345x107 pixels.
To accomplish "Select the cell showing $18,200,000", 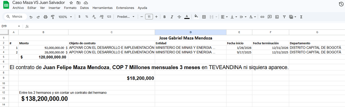I will 112,78.
